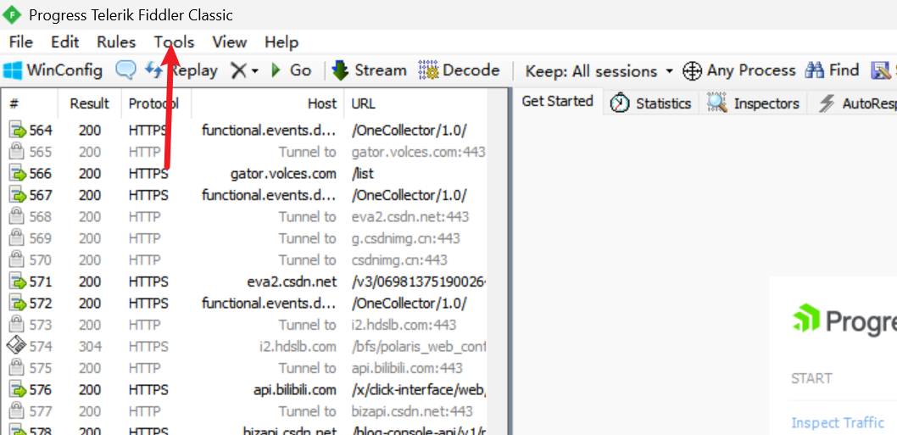897x435 pixels.
Task: Sort sessions by Protocol column header
Action: click(156, 103)
